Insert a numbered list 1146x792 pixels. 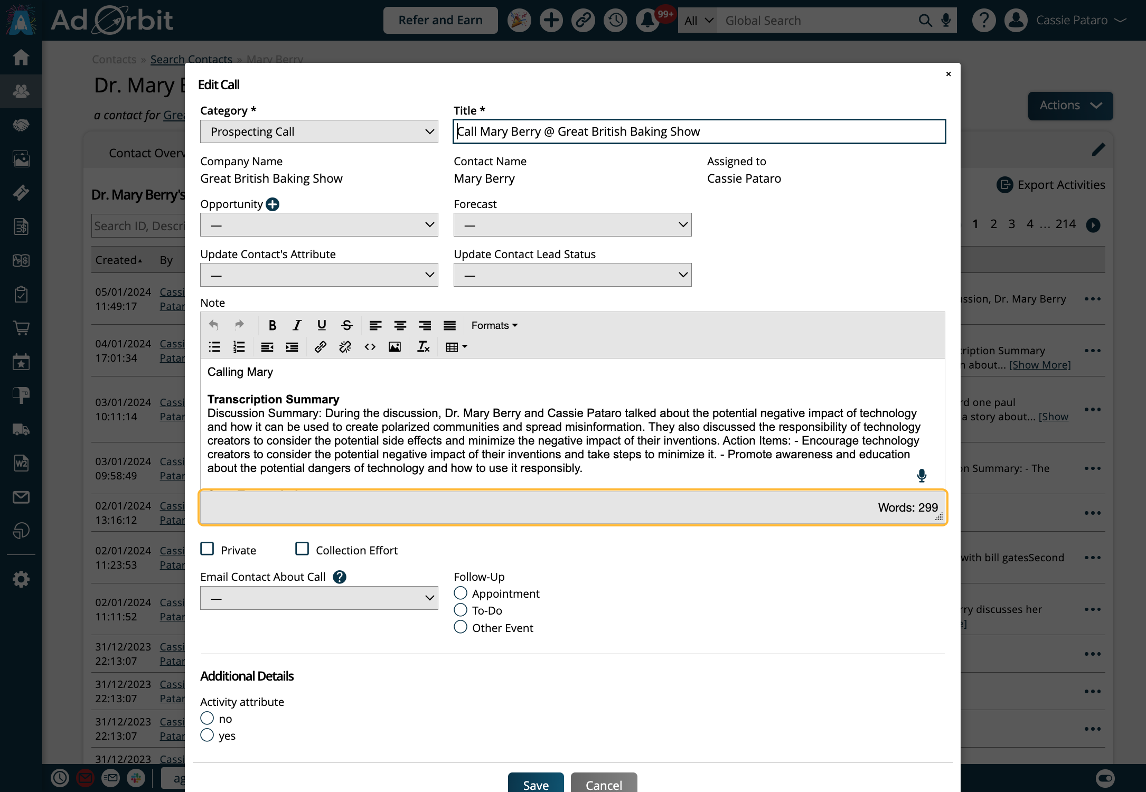(239, 347)
